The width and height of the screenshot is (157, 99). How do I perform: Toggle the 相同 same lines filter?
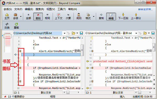47,16
